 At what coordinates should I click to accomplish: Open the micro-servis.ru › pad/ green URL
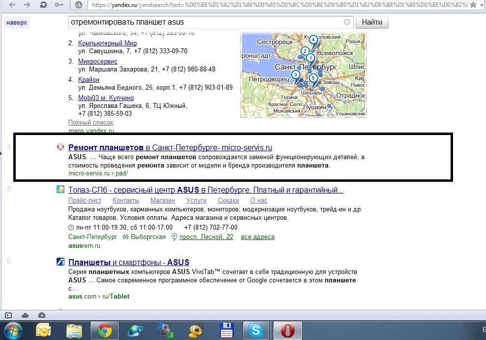click(98, 173)
